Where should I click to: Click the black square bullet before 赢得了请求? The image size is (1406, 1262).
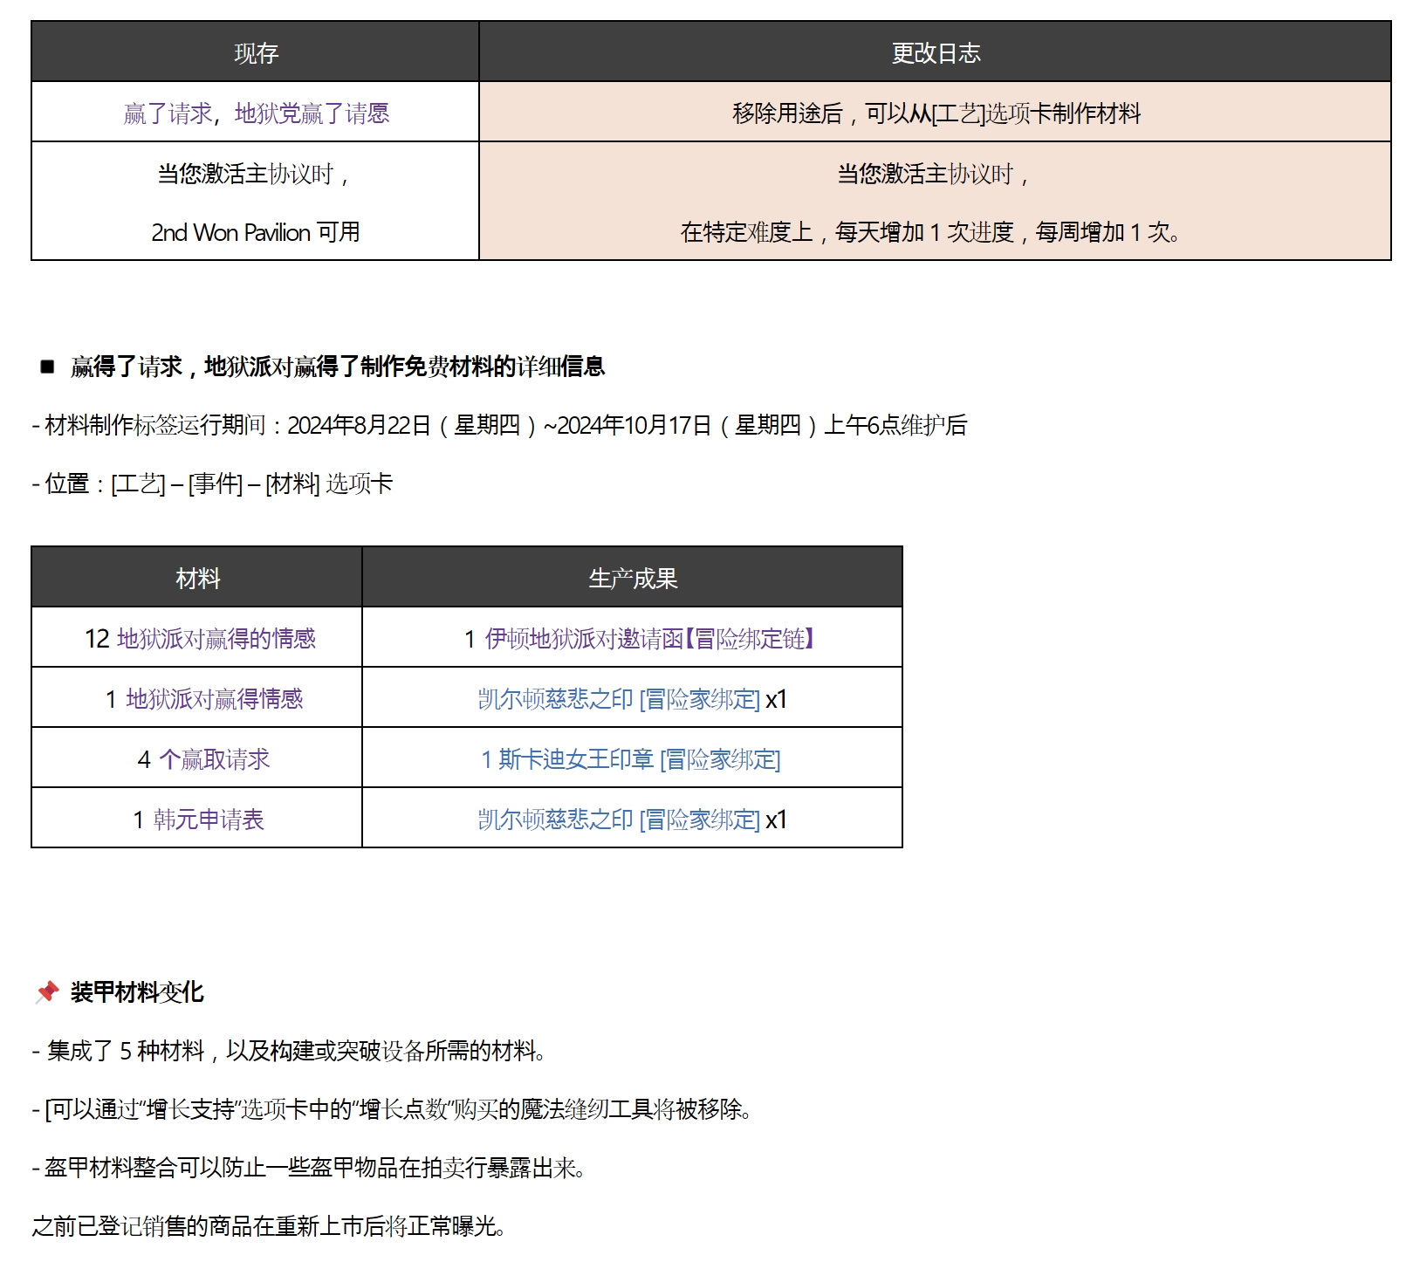(x=47, y=367)
